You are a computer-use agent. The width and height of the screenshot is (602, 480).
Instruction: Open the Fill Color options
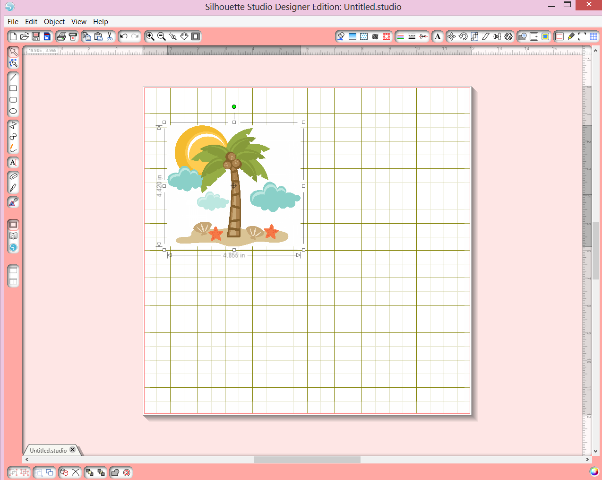coord(341,36)
